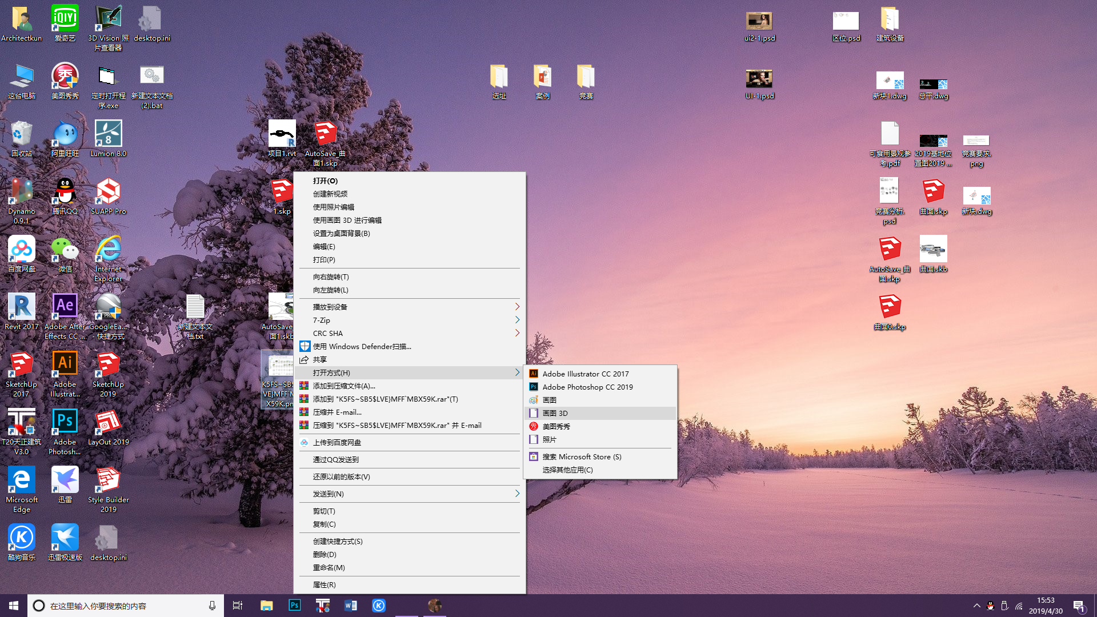This screenshot has width=1097, height=617.
Task: Select the SUAPP Pro desktop icon
Action: click(108, 197)
